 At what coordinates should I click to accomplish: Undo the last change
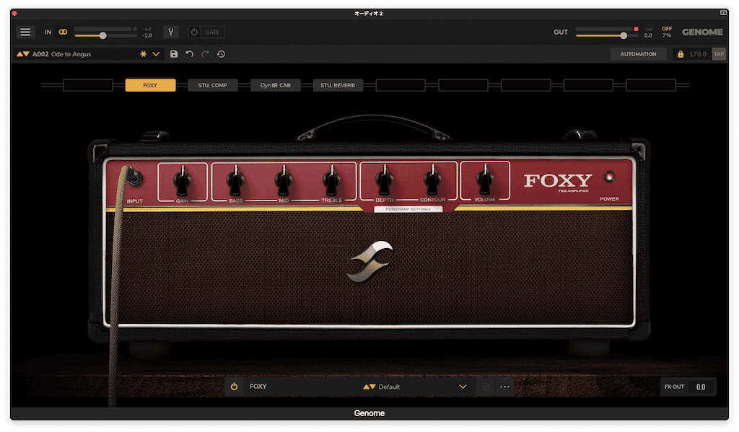pos(190,54)
